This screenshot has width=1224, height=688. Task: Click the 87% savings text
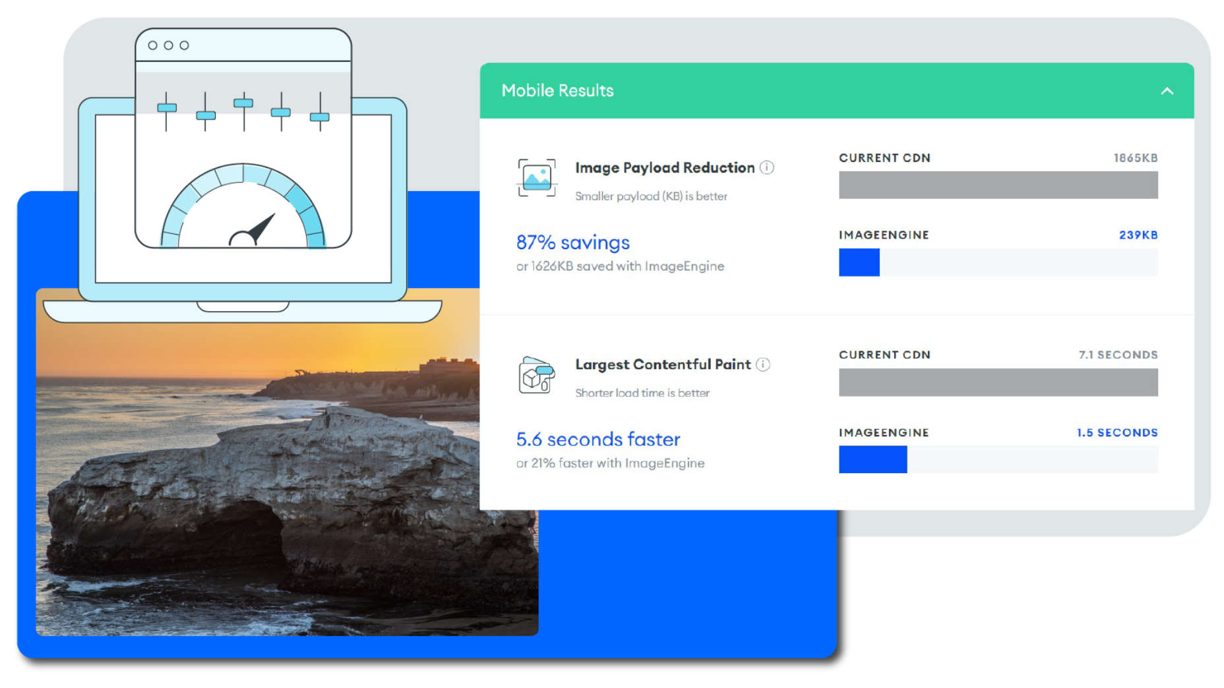pyautogui.click(x=572, y=243)
